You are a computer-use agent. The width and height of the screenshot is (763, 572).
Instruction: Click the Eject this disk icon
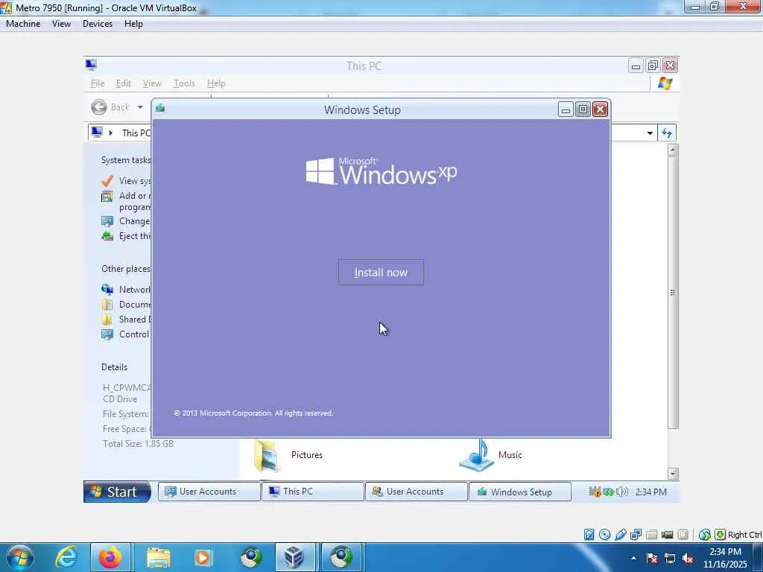click(107, 236)
